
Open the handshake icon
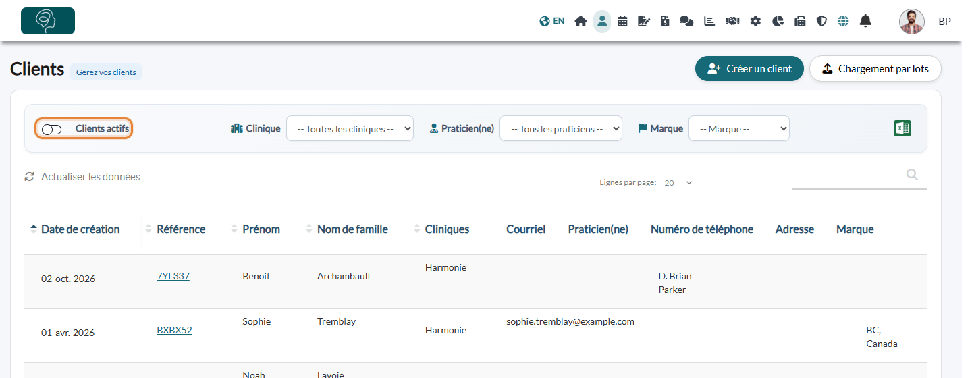[732, 21]
